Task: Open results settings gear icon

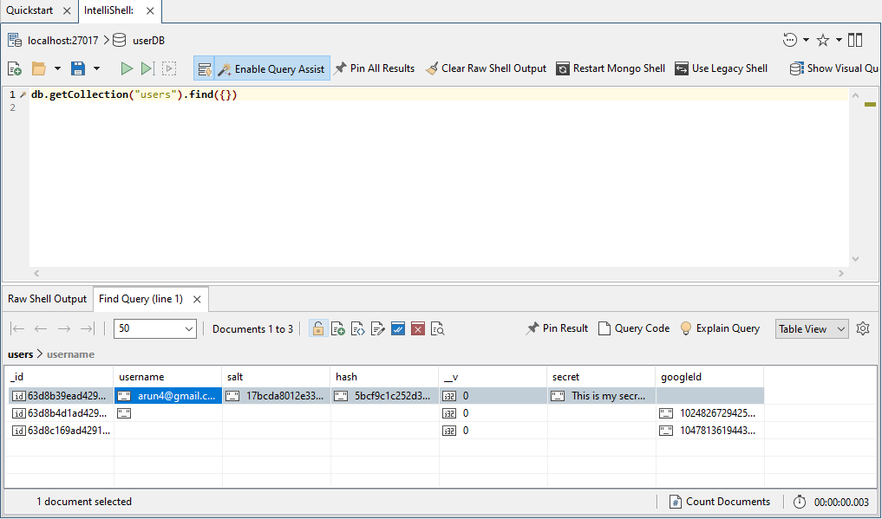Action: pos(863,328)
